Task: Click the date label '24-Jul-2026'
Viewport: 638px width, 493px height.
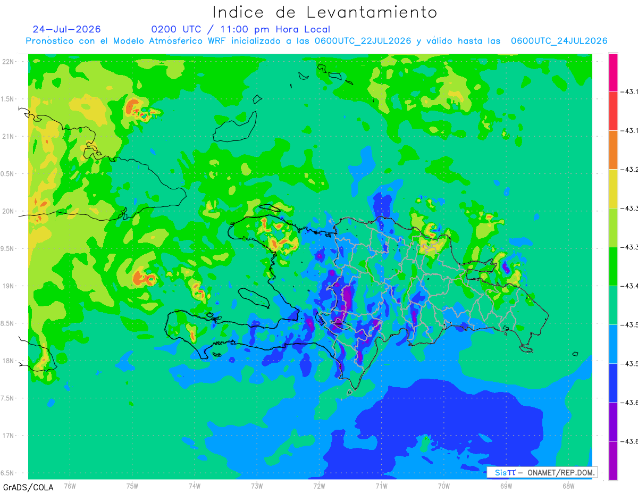Action: click(x=66, y=29)
